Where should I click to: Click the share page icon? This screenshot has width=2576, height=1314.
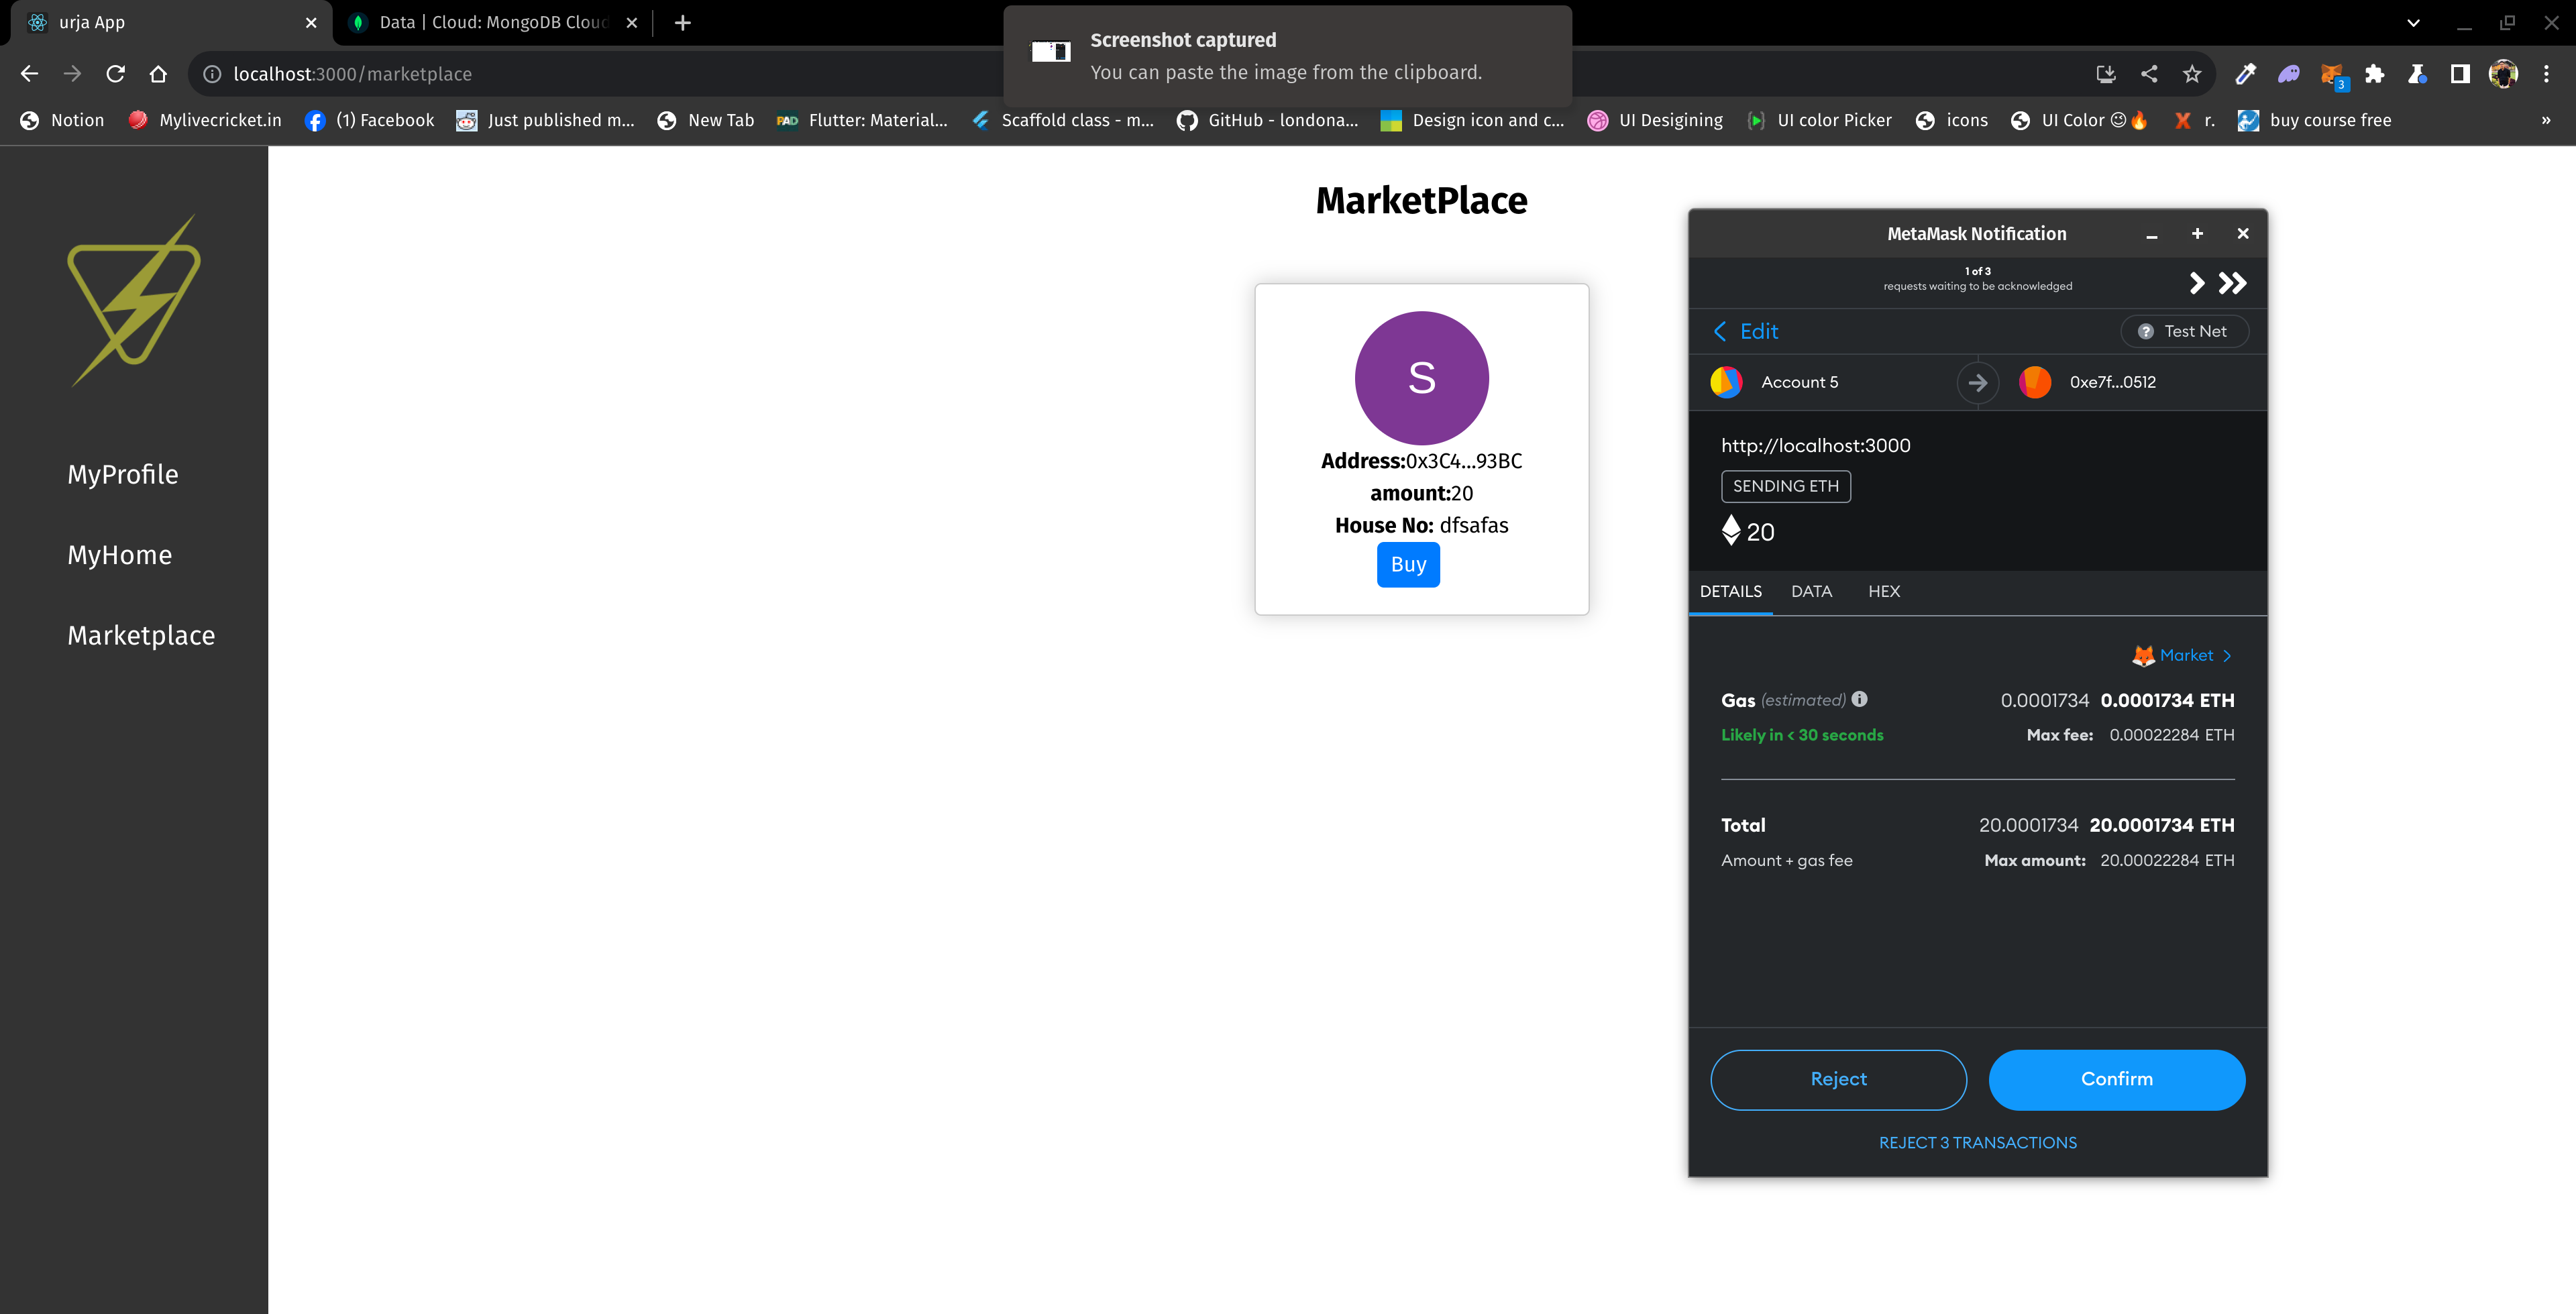point(2149,74)
